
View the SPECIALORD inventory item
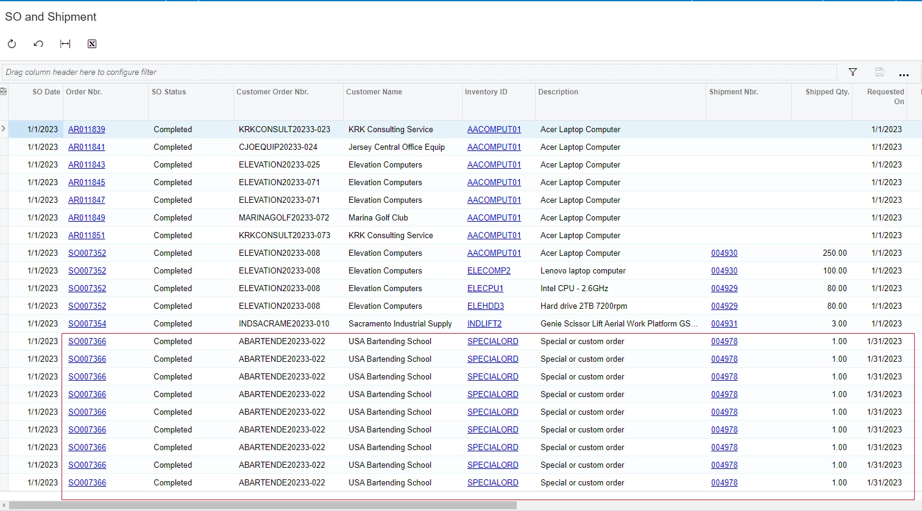pos(492,341)
